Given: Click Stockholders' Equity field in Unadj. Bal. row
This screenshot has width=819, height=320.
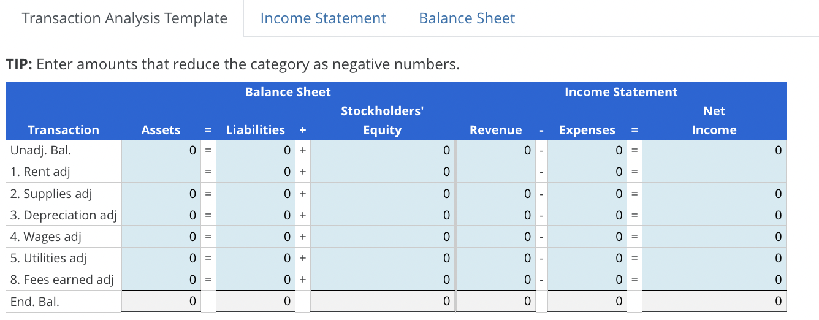Looking at the screenshot, I should (383, 150).
